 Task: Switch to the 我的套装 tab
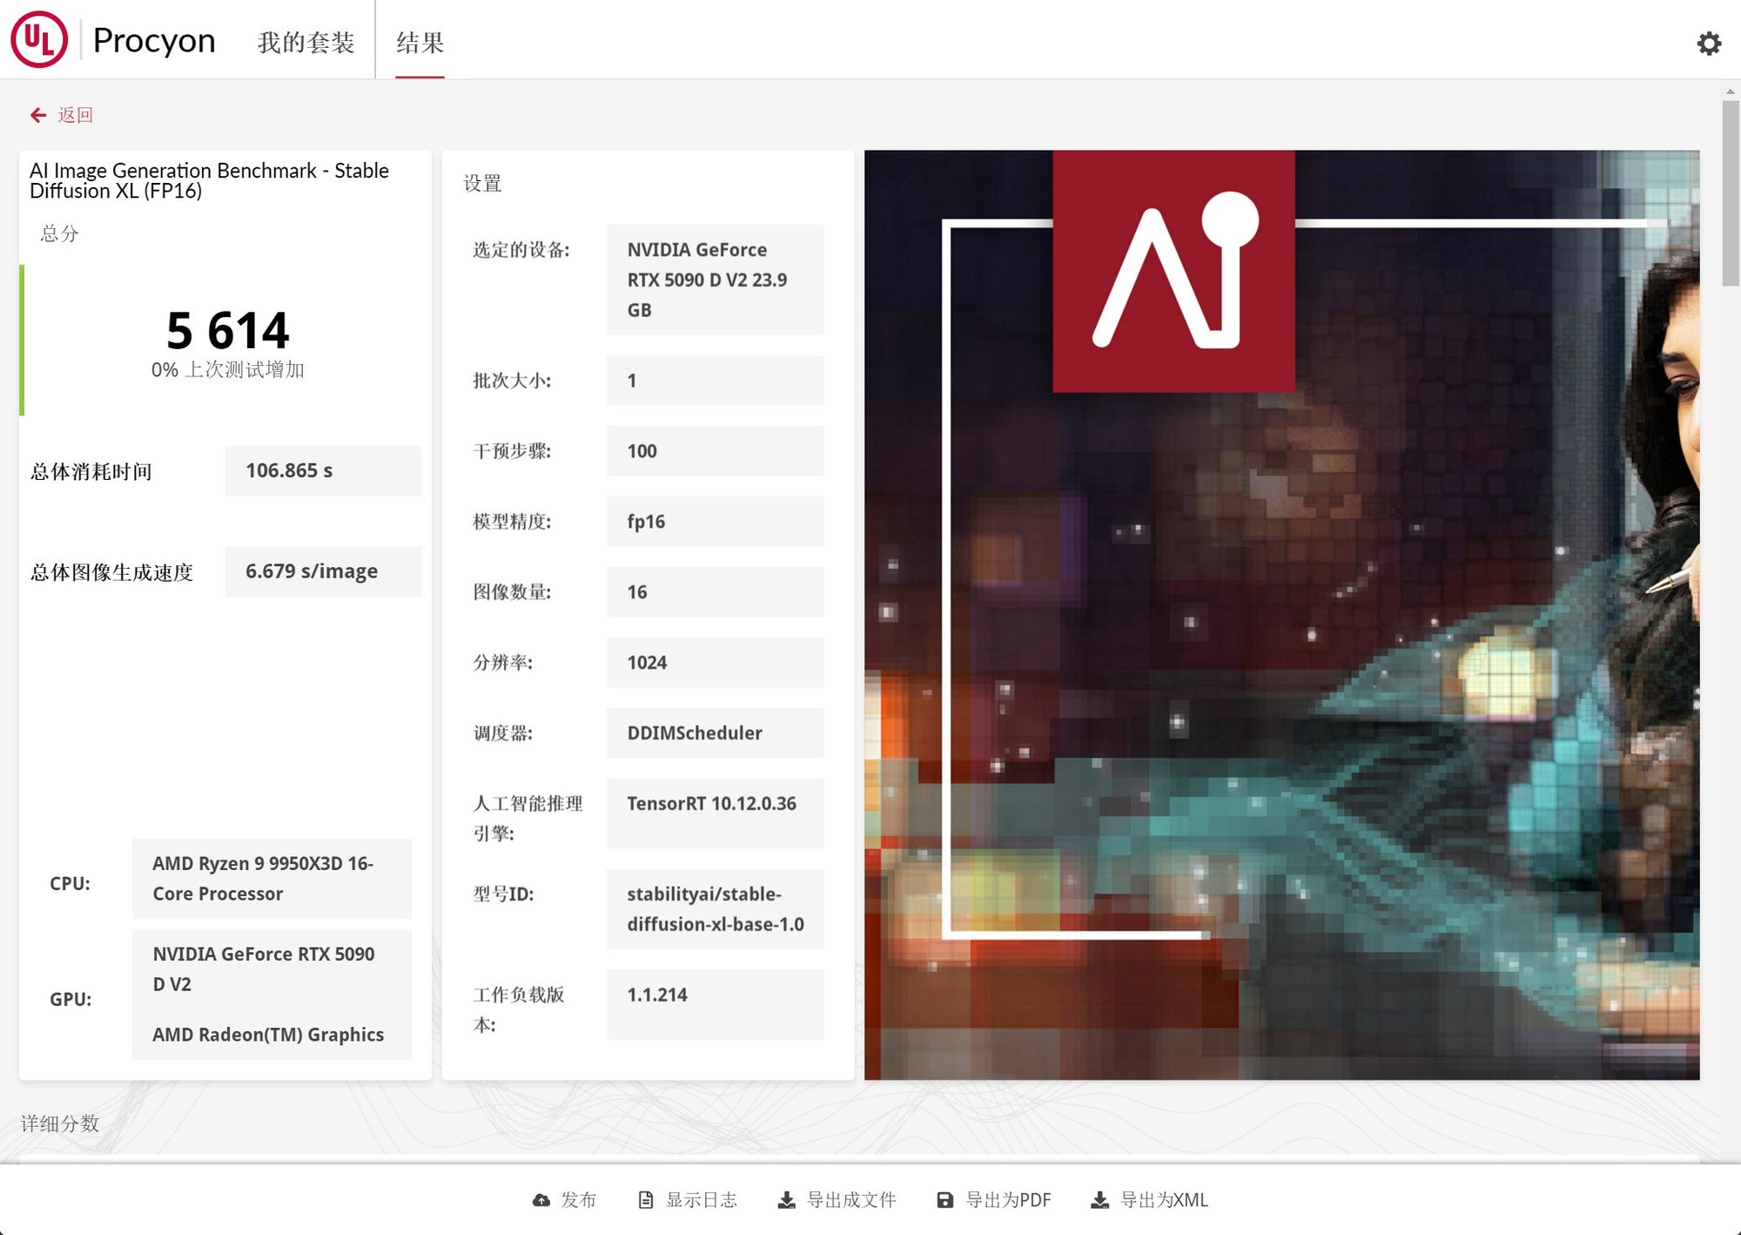306,42
